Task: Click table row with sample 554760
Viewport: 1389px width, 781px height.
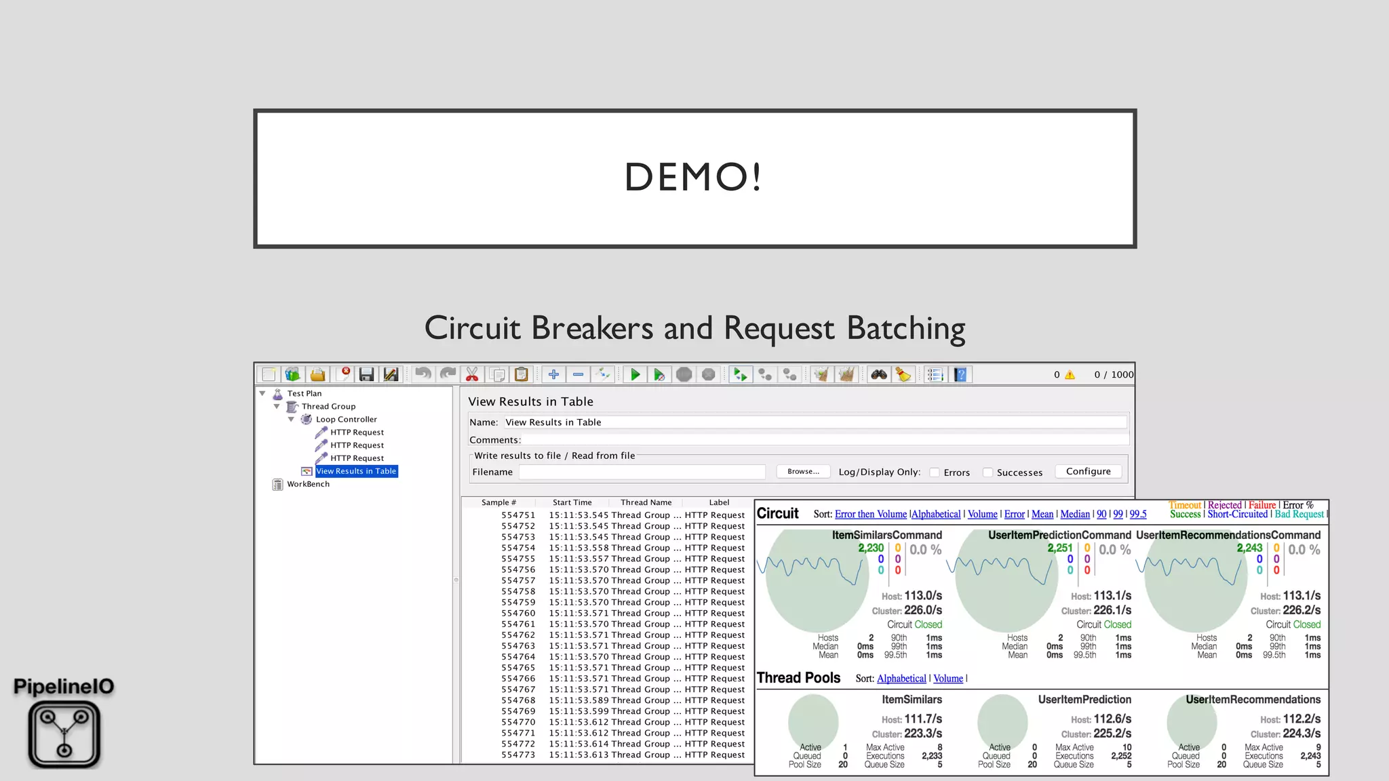Action: click(608, 613)
